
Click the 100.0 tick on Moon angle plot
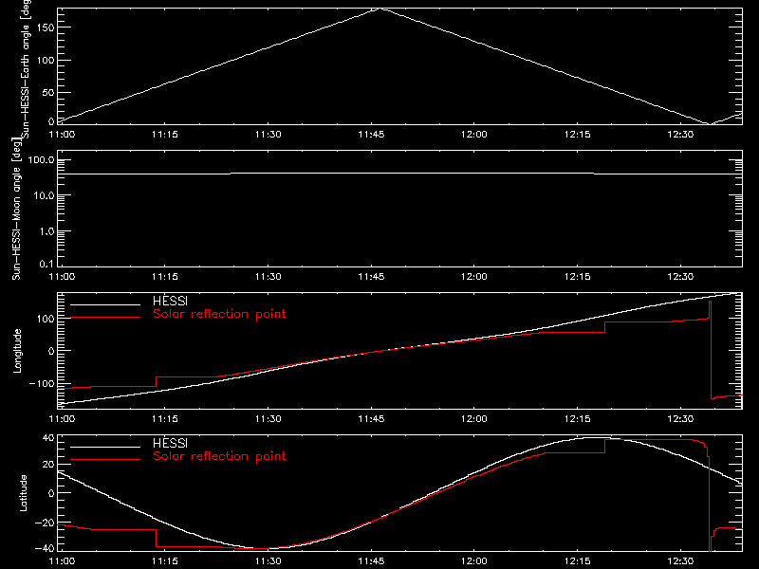(41, 159)
